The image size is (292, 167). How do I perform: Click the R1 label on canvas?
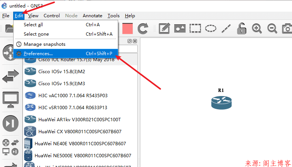coord(221,90)
